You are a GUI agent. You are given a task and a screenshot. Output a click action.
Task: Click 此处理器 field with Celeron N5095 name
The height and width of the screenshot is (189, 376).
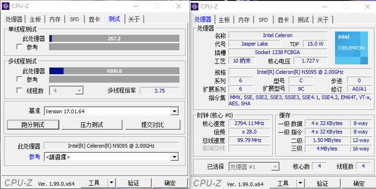click(111, 146)
